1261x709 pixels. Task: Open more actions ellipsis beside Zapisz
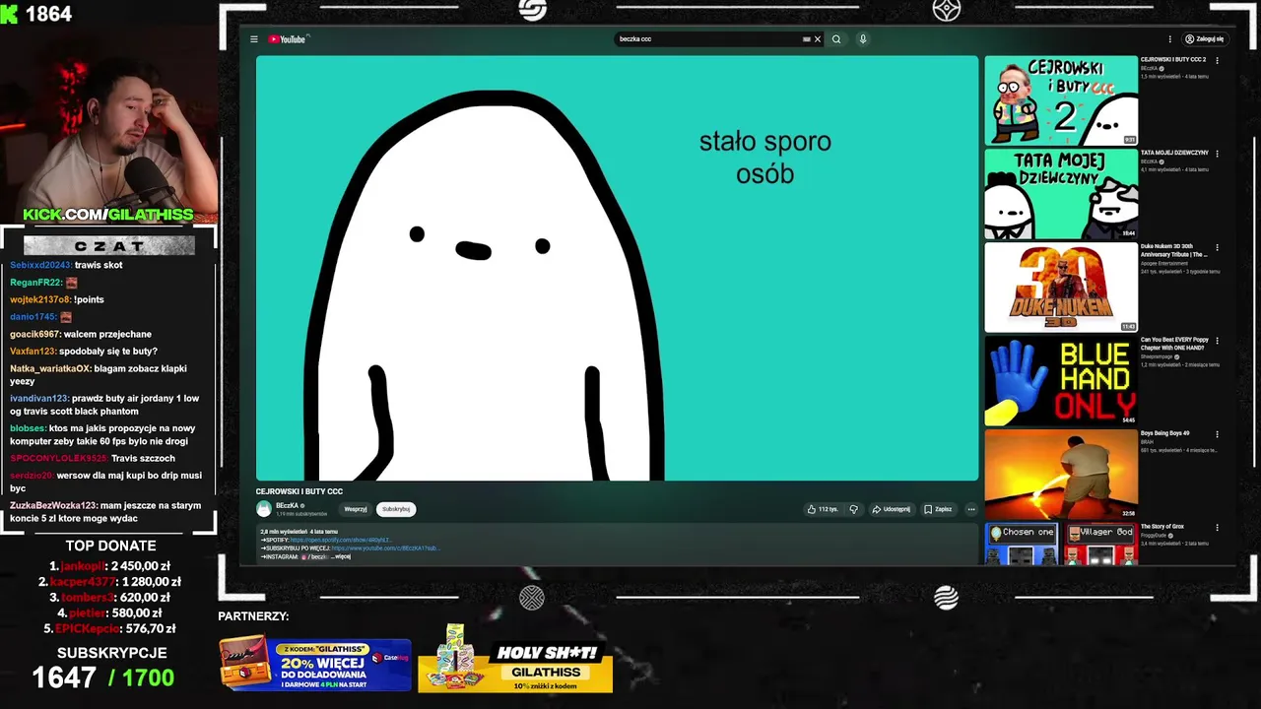click(970, 509)
